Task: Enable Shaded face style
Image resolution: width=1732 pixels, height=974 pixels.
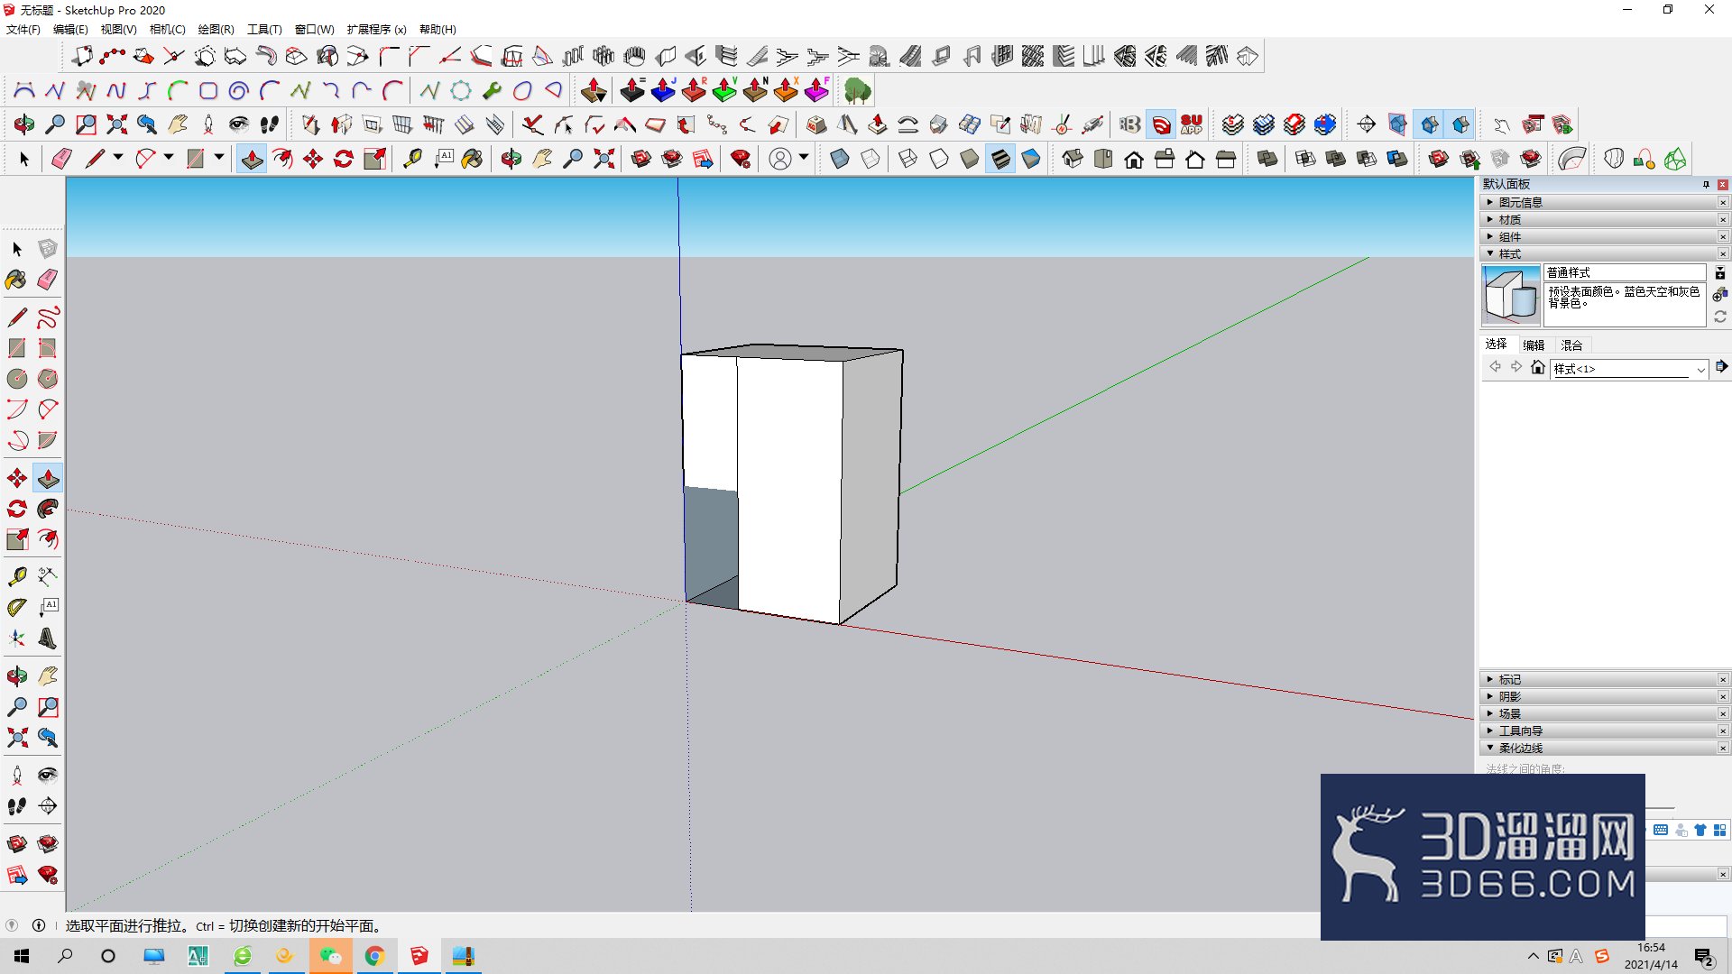Action: [x=970, y=159]
